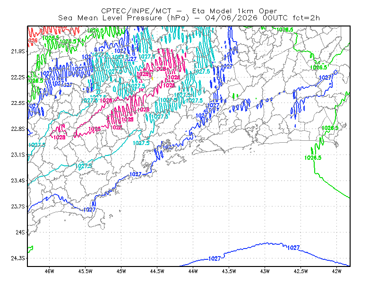378x292 pixels.
Task: Click the 23.1S latitude axis label
Action: point(18,155)
